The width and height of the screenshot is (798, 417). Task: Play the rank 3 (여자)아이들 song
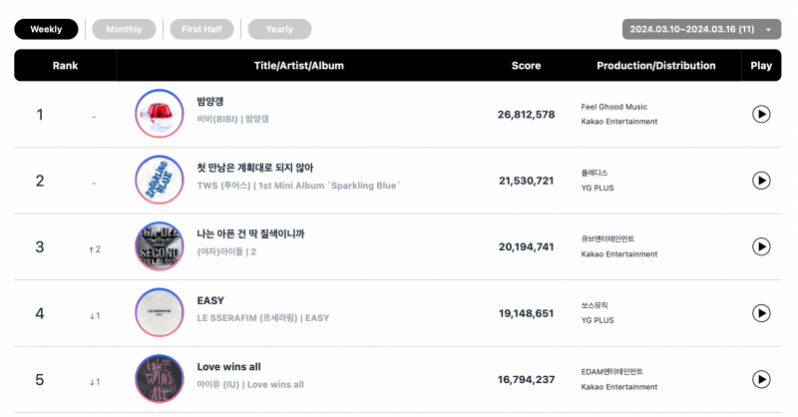tap(761, 246)
